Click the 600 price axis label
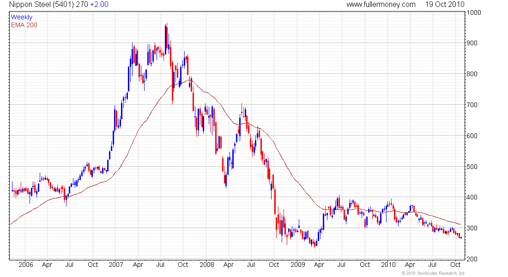 [x=472, y=136]
